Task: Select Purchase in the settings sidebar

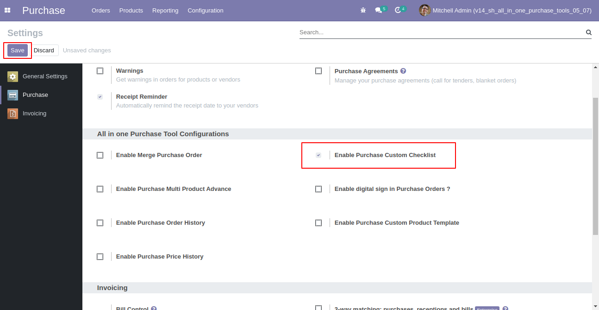Action: [x=41, y=95]
